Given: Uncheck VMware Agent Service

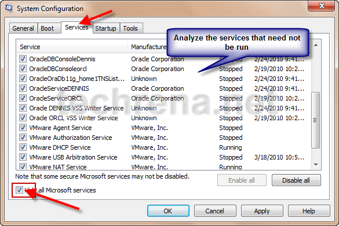Looking at the screenshot, I should tap(23, 128).
